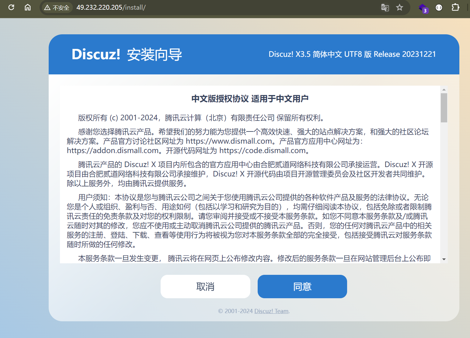The image size is (470, 338).
Task: Click the Discuz! 安装向导 title
Action: tap(127, 55)
